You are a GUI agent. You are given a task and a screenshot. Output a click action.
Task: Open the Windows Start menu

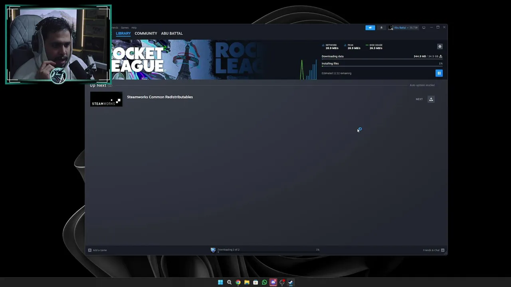point(220,282)
